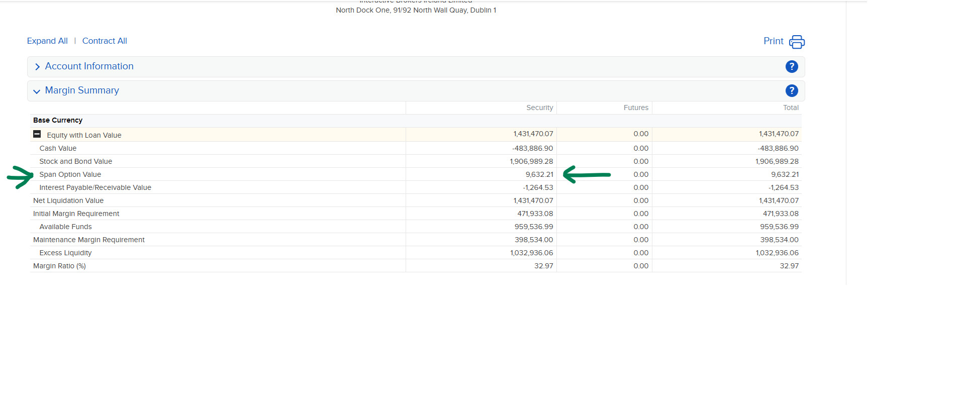Click the Contract All link

tap(105, 41)
